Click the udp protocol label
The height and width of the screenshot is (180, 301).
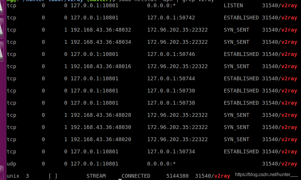tap(11, 164)
